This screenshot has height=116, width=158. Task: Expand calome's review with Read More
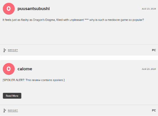12,96
